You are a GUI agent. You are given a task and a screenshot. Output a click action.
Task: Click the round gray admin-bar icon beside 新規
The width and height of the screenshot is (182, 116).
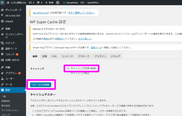(58, 2)
